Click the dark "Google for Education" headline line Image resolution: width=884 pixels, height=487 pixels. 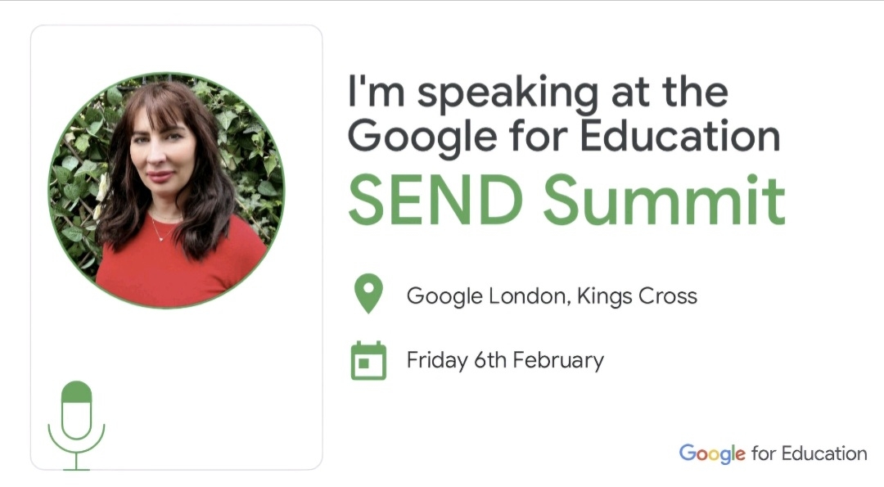coord(563,136)
